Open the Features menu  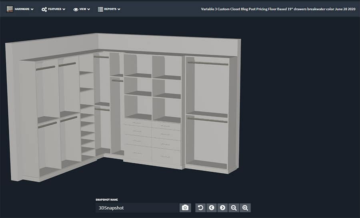tap(54, 9)
